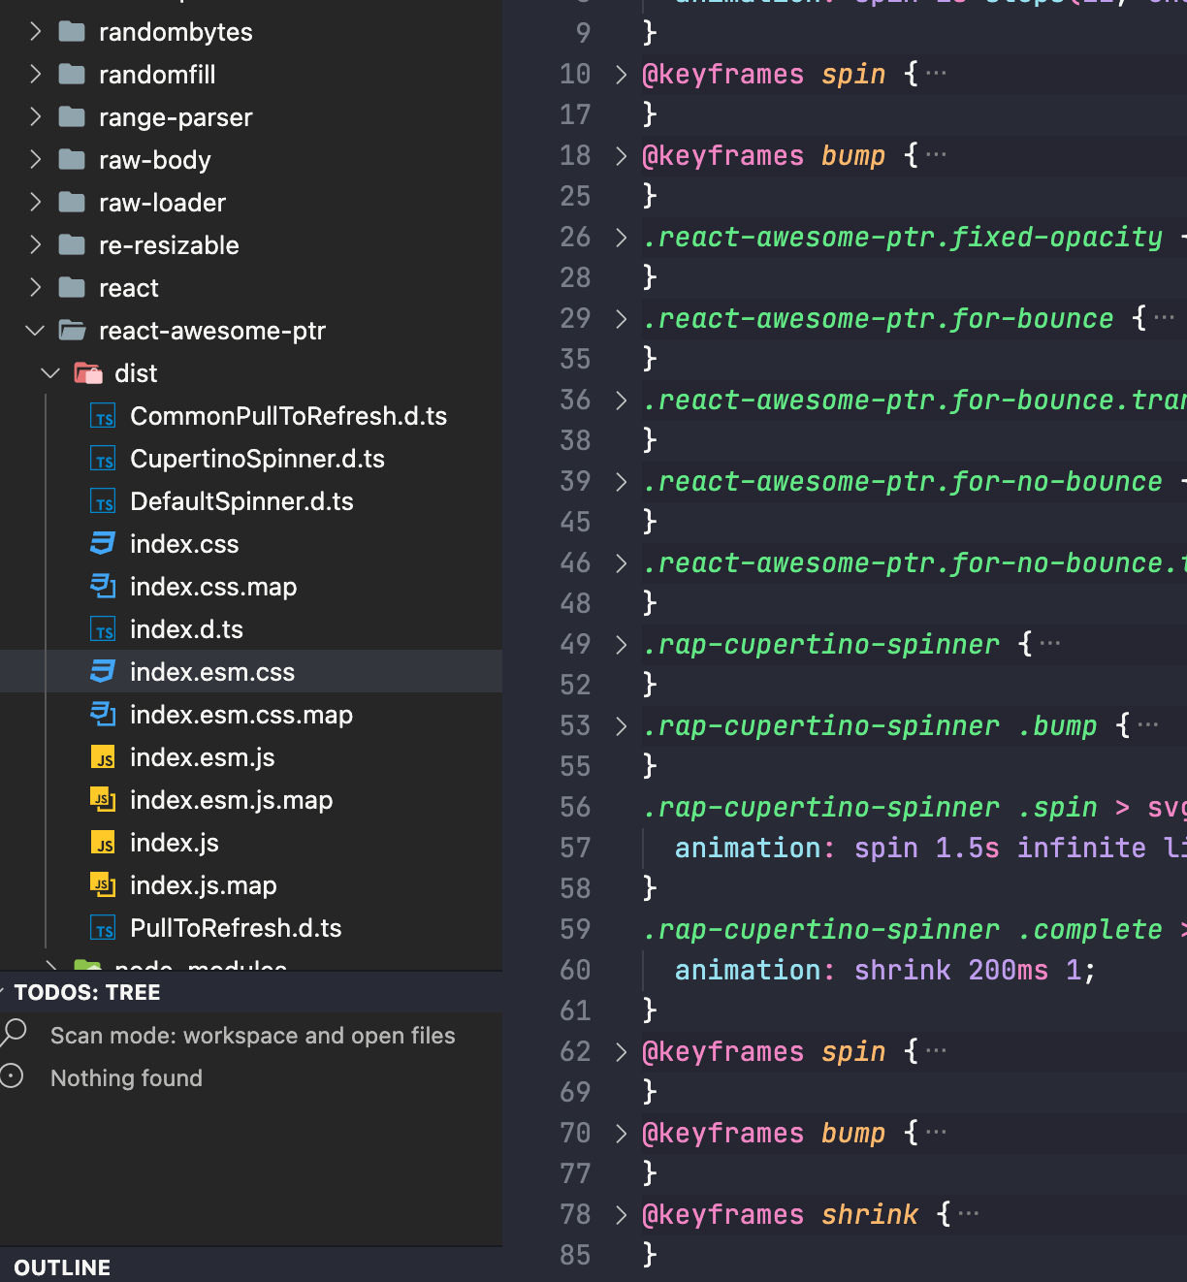Unfold the keyframes bump rule on line 18

(x=621, y=155)
